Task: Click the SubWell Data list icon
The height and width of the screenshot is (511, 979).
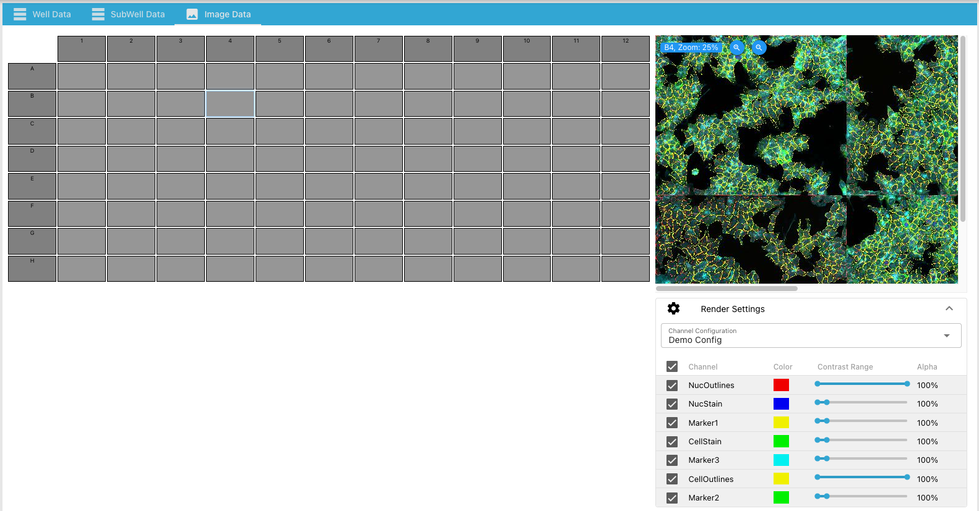Action: (98, 14)
